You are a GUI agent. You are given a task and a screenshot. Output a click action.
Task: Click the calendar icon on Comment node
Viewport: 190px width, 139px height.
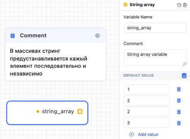(x=12, y=36)
